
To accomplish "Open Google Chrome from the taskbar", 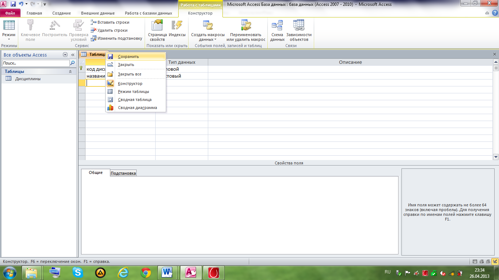I will (146, 272).
